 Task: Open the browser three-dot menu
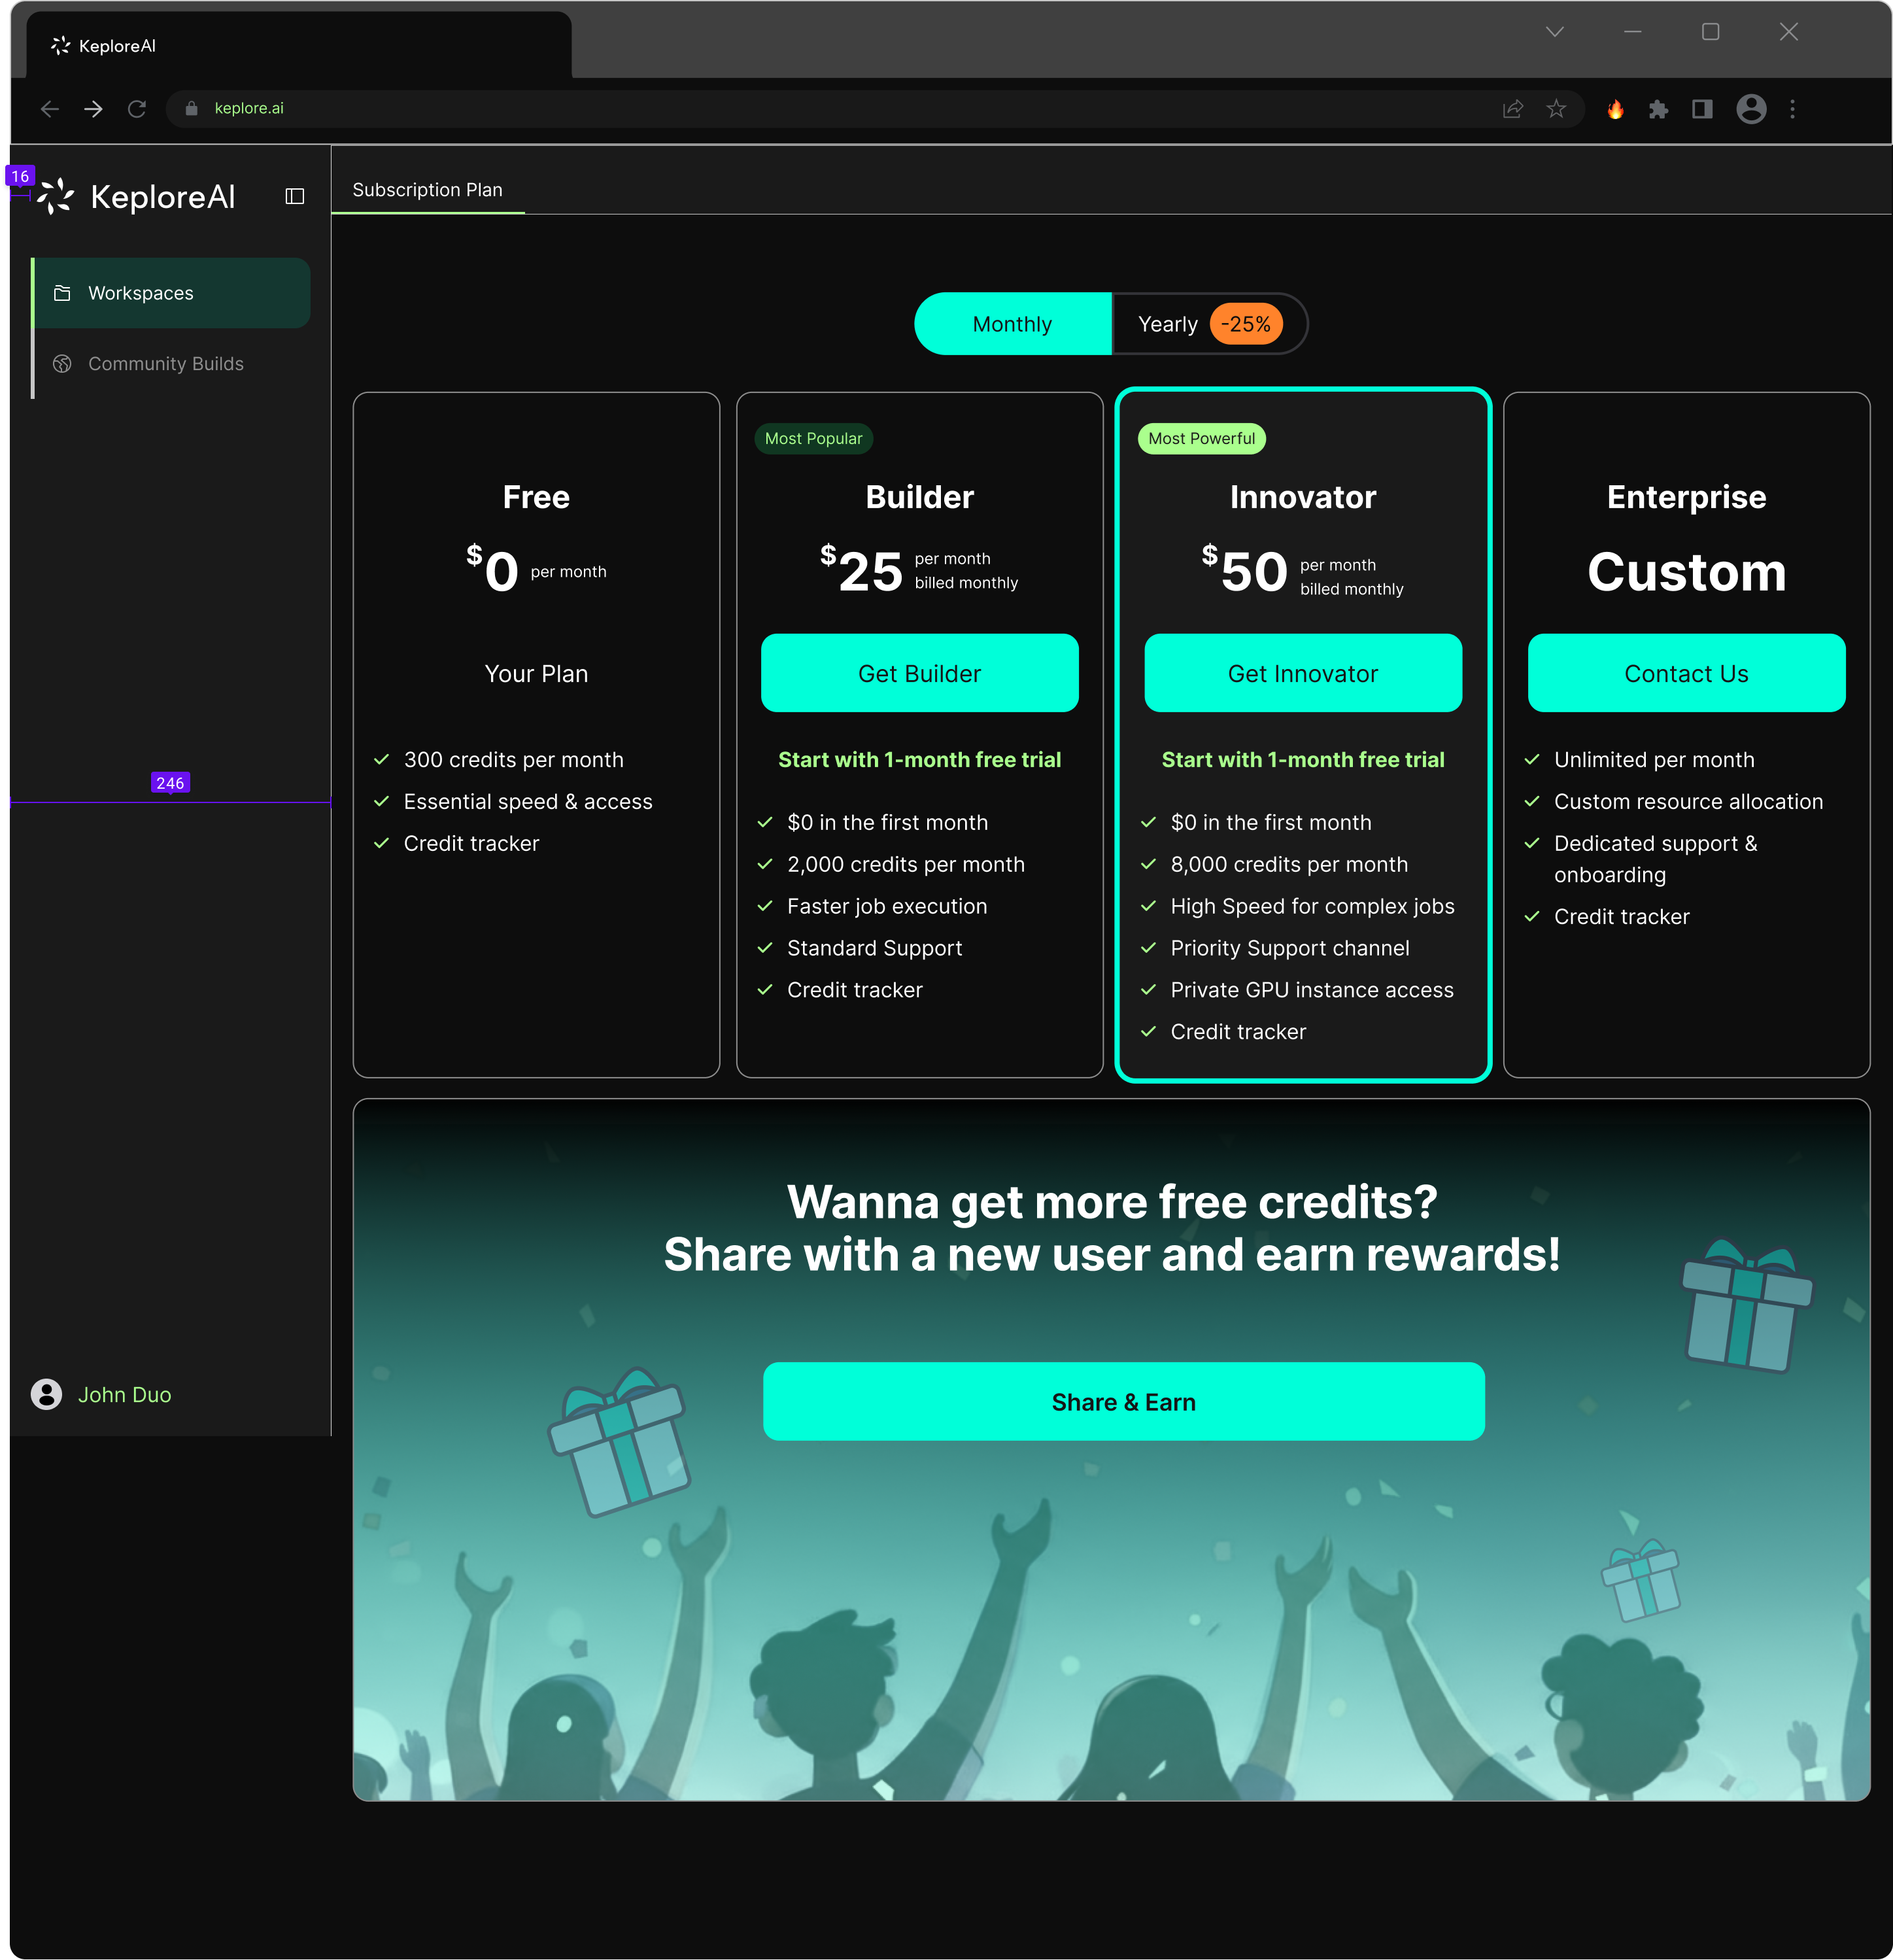click(1792, 108)
